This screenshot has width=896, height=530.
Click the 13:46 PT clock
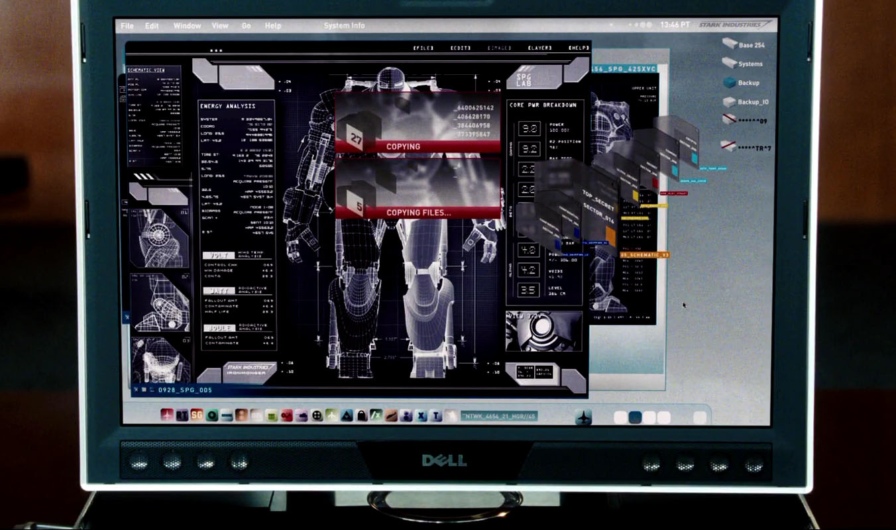(x=675, y=25)
